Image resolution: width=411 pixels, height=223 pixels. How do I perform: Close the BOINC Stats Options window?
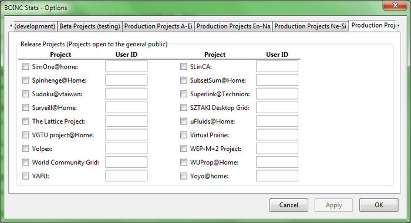pos(395,5)
